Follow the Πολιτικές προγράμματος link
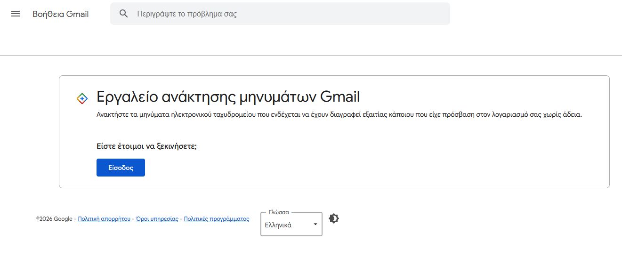 coord(216,219)
